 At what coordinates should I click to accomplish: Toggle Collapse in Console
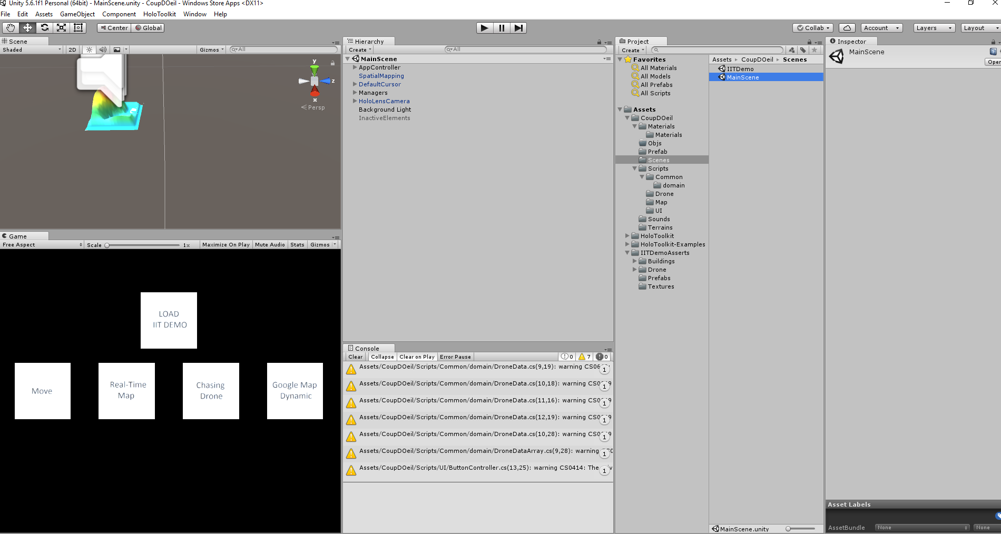point(382,357)
